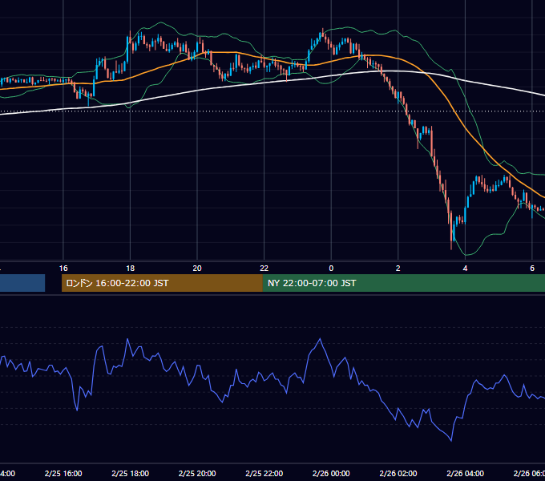The height and width of the screenshot is (481, 545).
Task: Click the ロンドン 16:00-22:00 JST session bar
Action: [162, 283]
